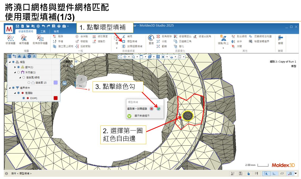The height and width of the screenshot is (179, 301).
Task: Toggle visibility of 複曲面 15
Action: pyautogui.click(x=29, y=83)
